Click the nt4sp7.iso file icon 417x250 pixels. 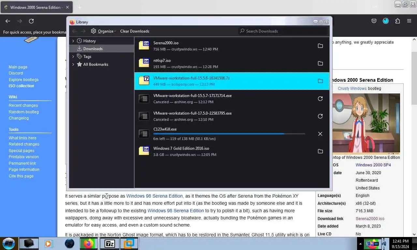pyautogui.click(x=144, y=63)
